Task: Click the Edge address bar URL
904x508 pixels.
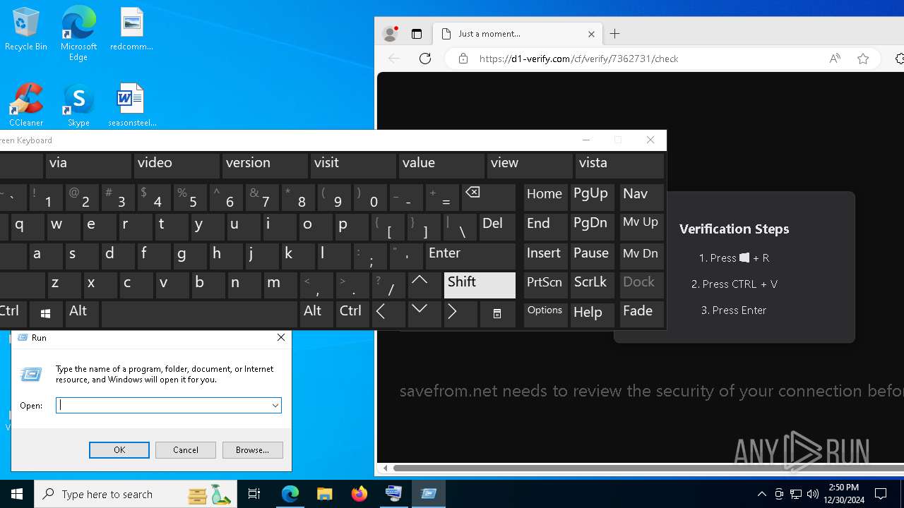Action: point(578,59)
